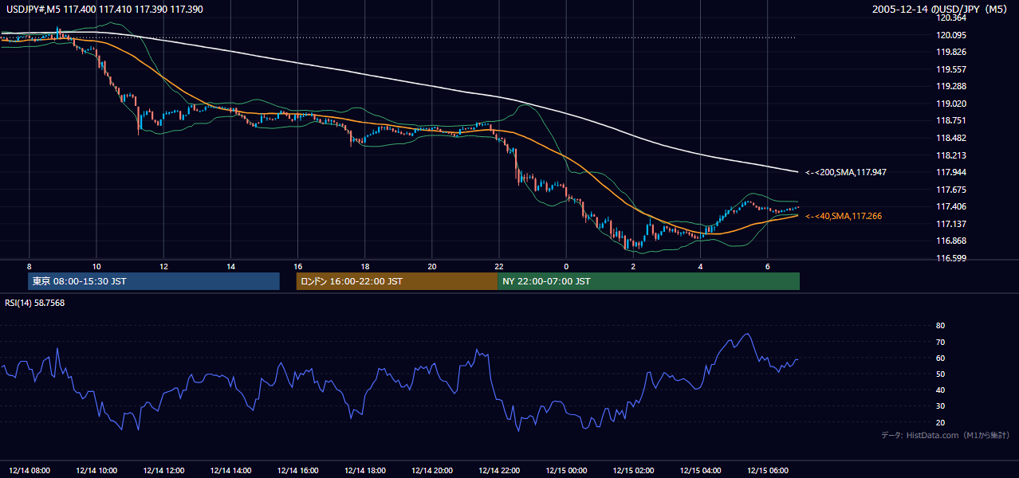
Task: Click RSI scale level 80
Action: click(940, 326)
